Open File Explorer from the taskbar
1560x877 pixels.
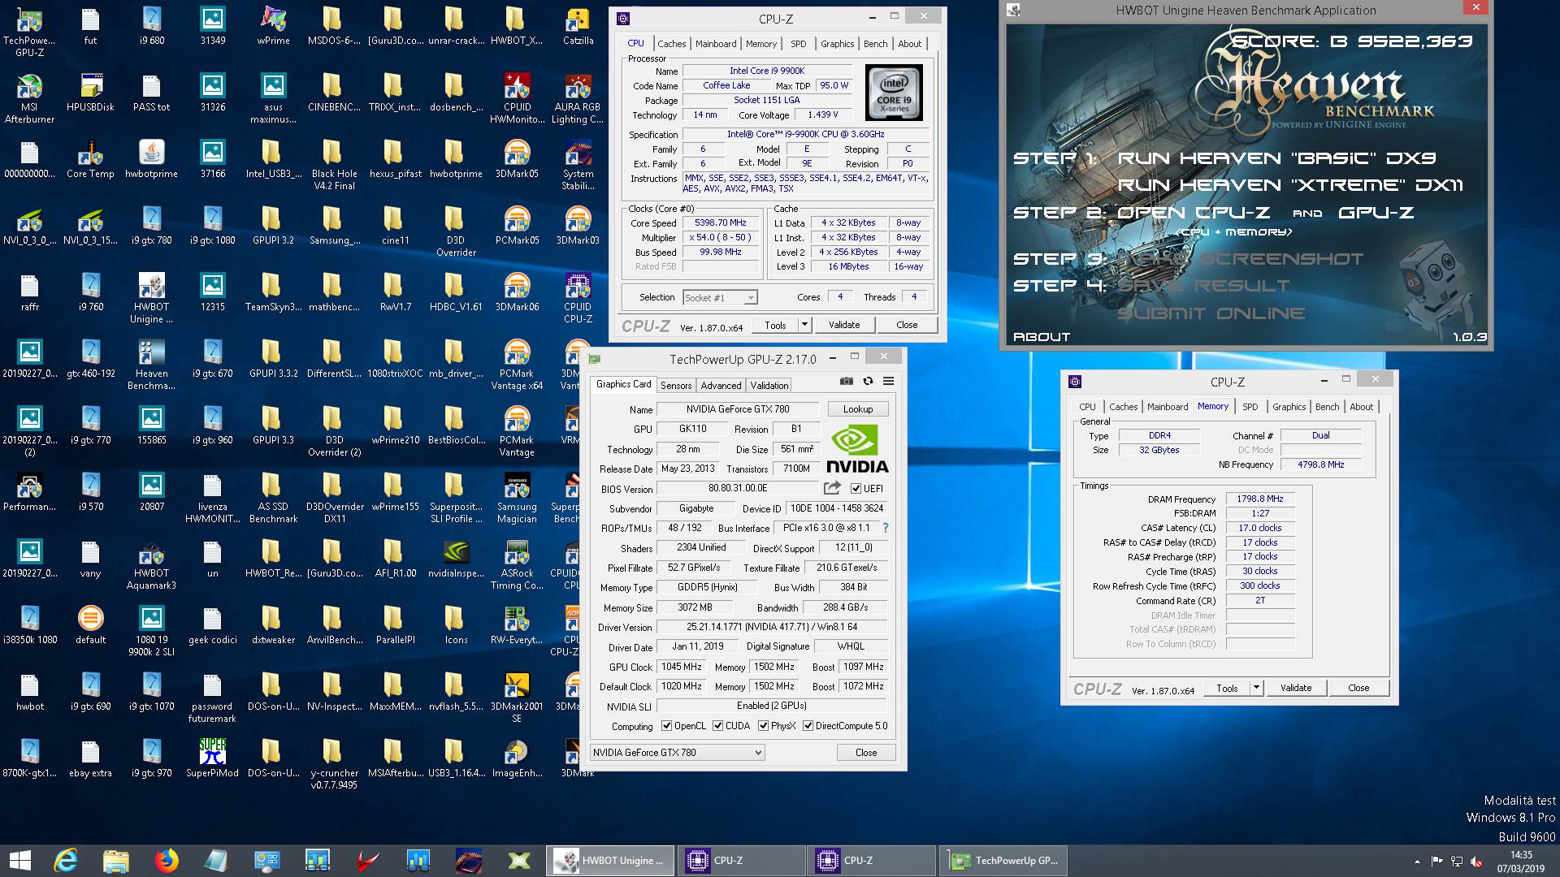pos(116,861)
